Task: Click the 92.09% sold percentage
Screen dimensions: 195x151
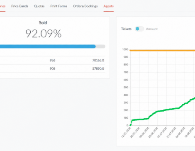Action: 44,34
